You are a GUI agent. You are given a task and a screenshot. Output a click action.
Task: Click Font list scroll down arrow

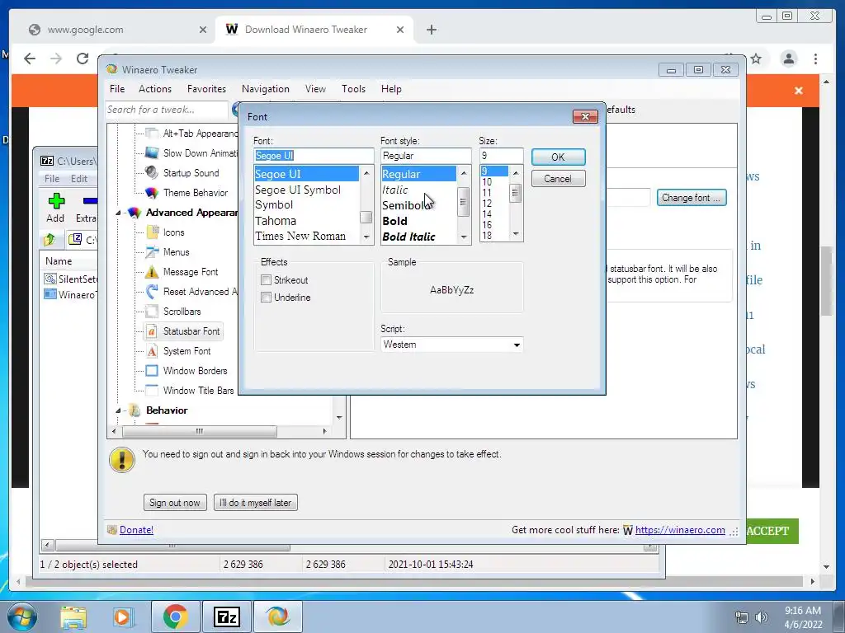[x=366, y=237]
